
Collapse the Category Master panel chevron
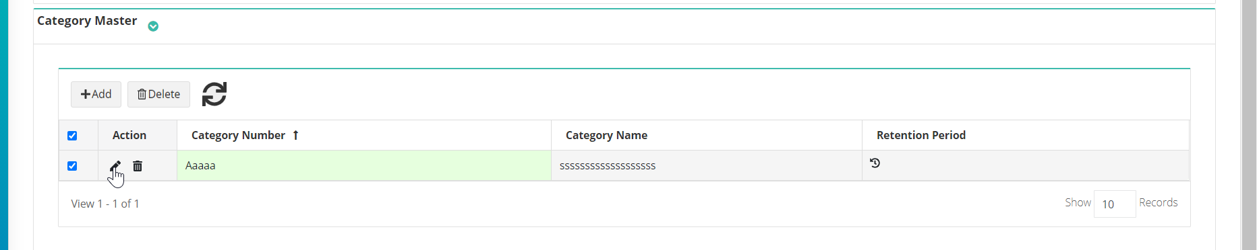click(x=153, y=26)
